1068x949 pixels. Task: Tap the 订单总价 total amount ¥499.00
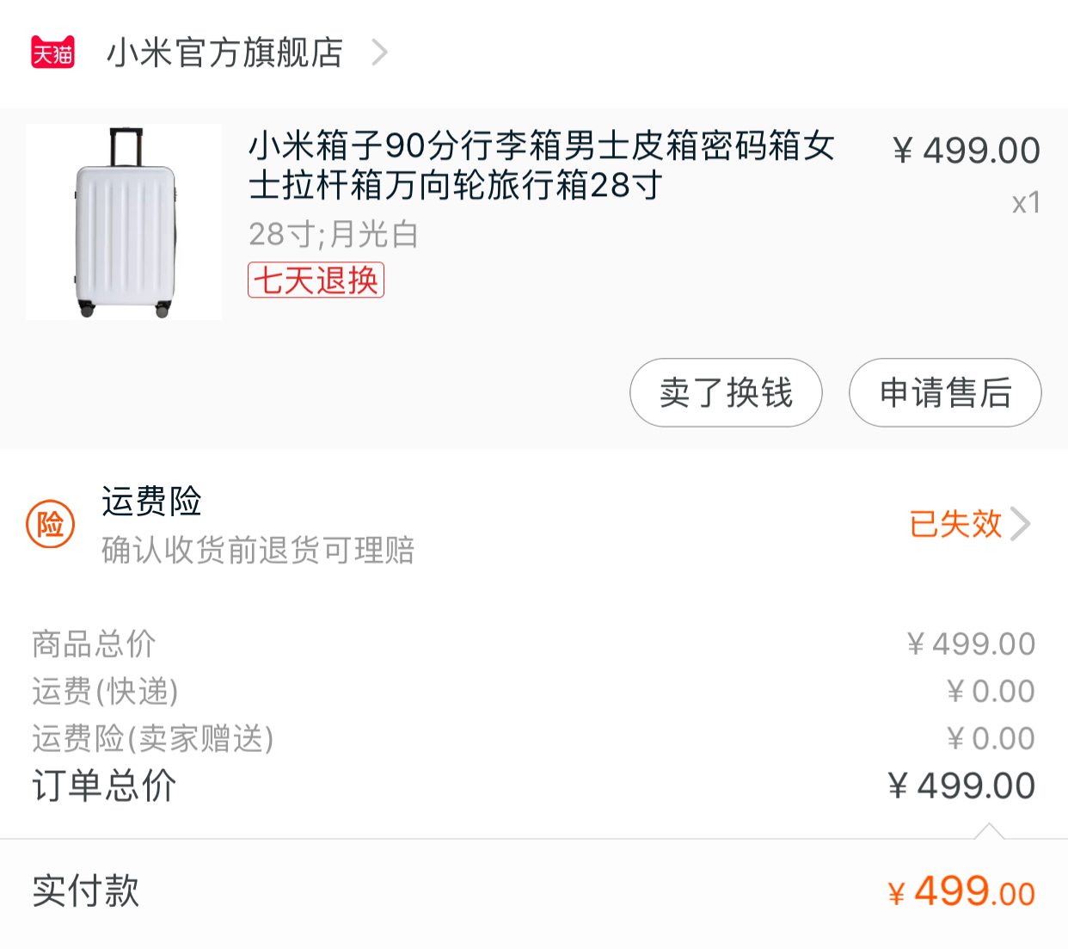tap(961, 786)
